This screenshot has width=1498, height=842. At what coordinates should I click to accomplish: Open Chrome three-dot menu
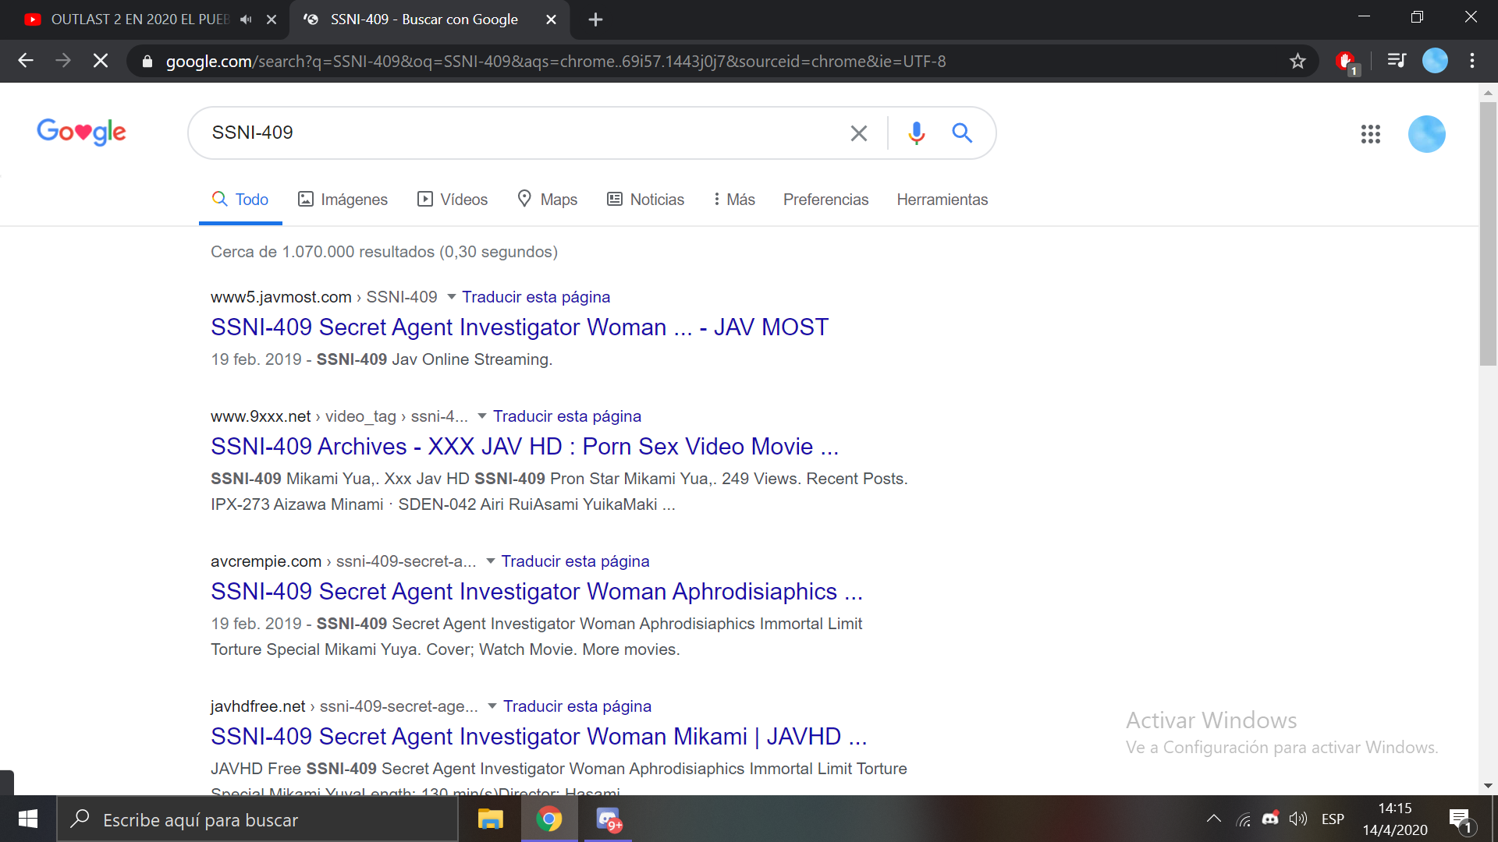[1472, 61]
